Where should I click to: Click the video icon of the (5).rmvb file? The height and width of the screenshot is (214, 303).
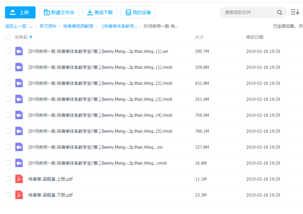click(x=19, y=131)
